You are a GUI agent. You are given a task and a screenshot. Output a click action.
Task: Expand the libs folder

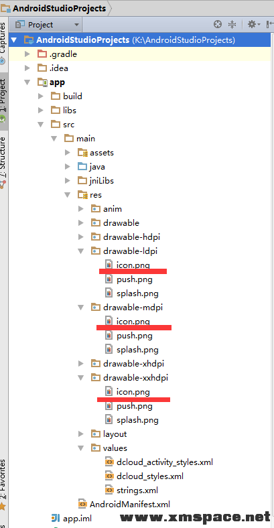coord(41,111)
